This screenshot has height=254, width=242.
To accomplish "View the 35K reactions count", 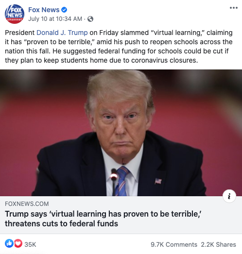I will click(x=30, y=244).
